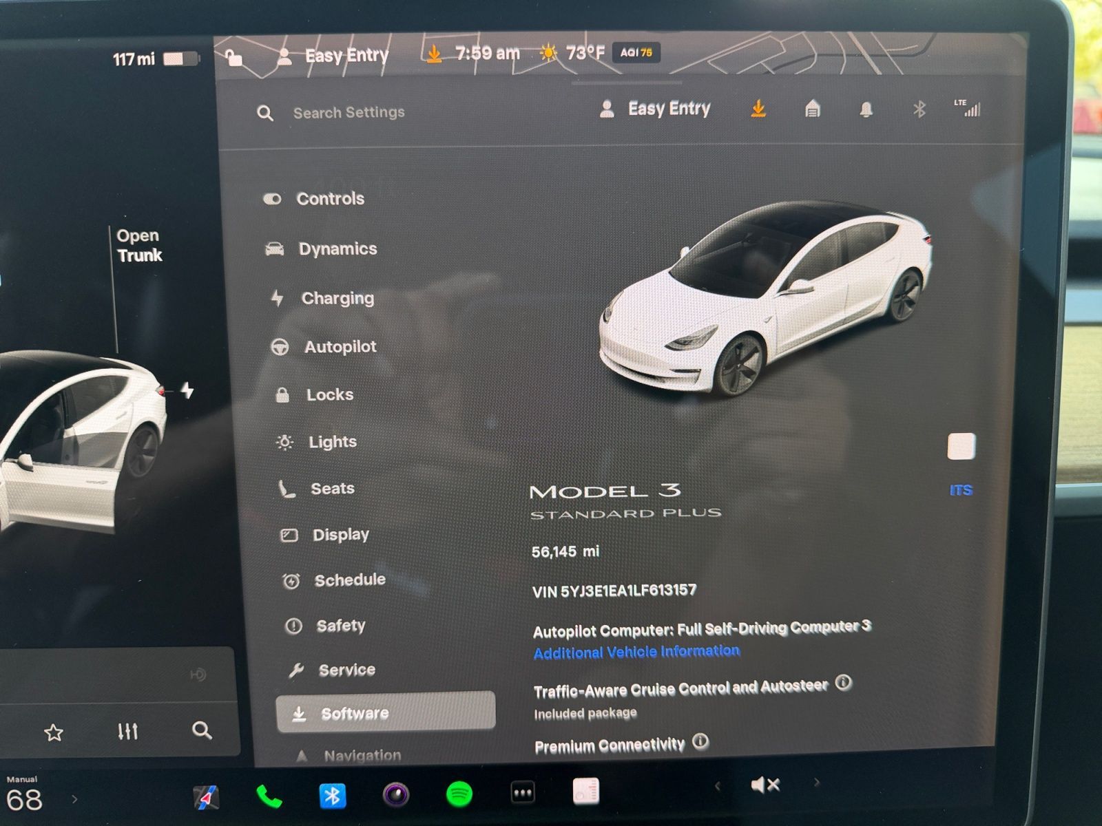
Task: Open the navigation map app icon
Action: click(x=206, y=797)
